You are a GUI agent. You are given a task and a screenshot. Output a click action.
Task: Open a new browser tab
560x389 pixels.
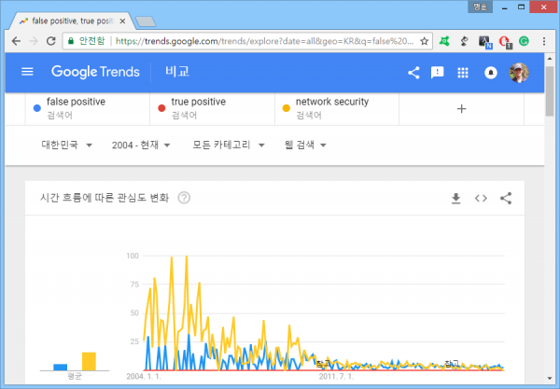[146, 21]
